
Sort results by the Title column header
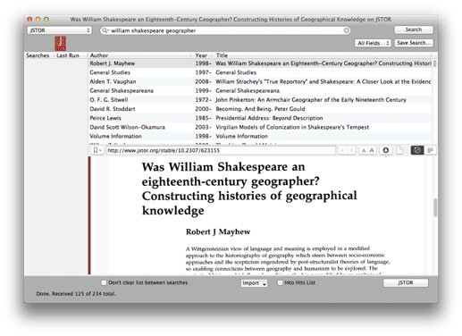pos(322,55)
